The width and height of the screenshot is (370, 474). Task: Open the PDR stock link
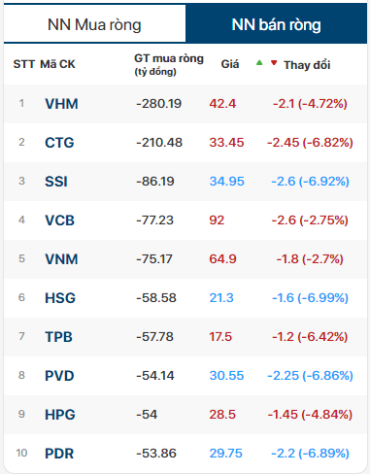click(x=59, y=454)
